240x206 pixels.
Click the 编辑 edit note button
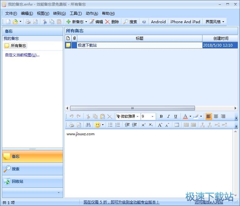click(x=96, y=22)
